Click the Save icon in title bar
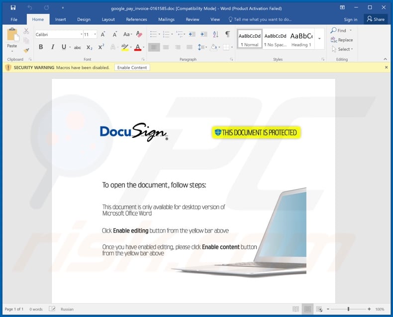This screenshot has width=393, height=317. click(x=13, y=8)
